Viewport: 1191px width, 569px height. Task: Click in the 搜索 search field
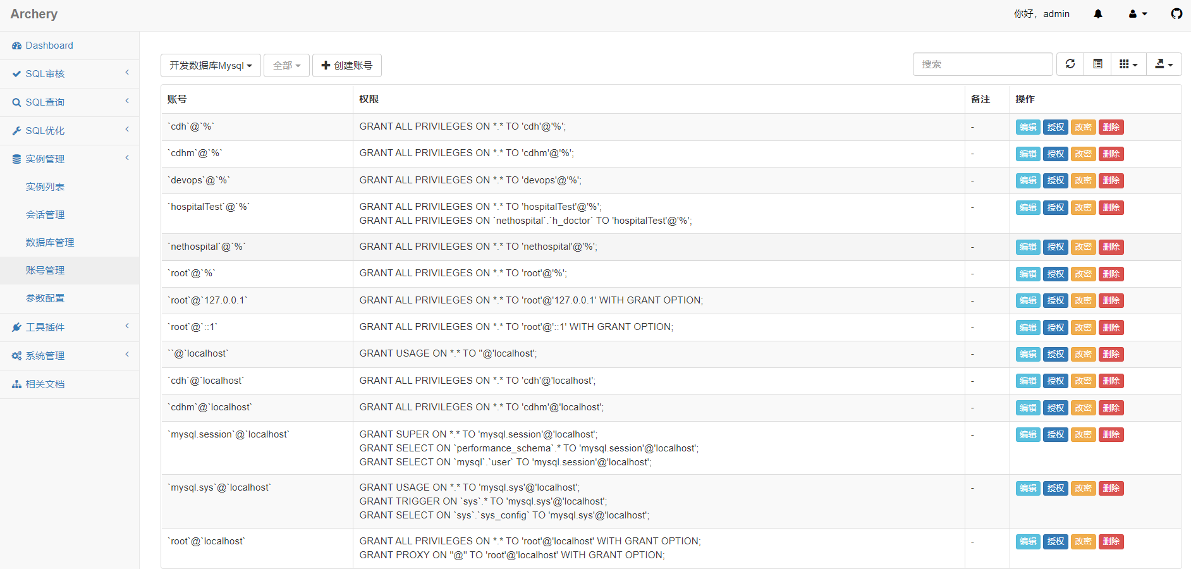click(982, 64)
